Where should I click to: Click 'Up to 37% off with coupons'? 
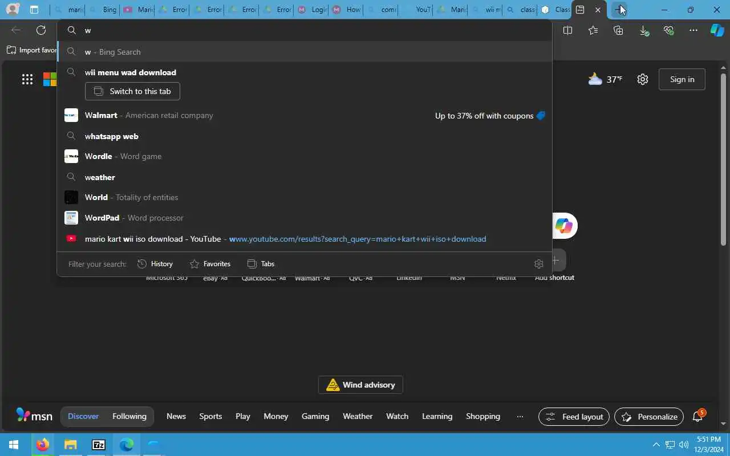pyautogui.click(x=490, y=116)
